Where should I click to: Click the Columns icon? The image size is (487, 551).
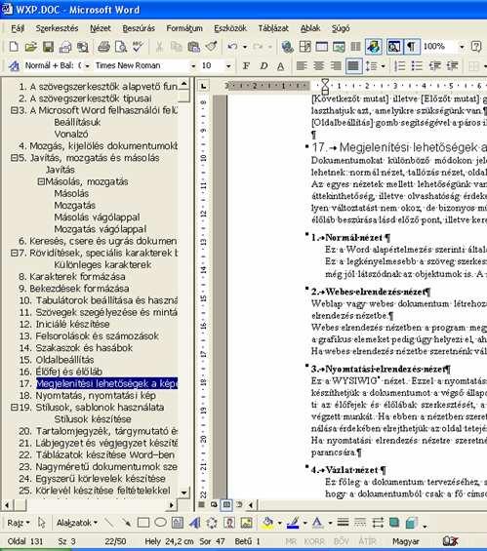[355, 47]
